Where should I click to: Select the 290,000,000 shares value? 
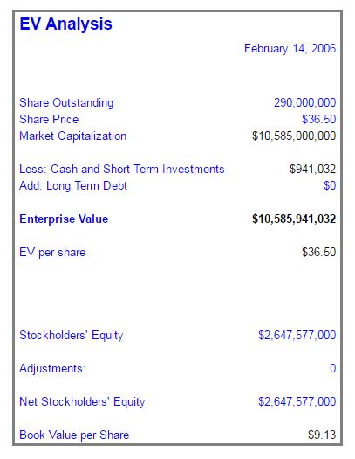click(x=304, y=103)
